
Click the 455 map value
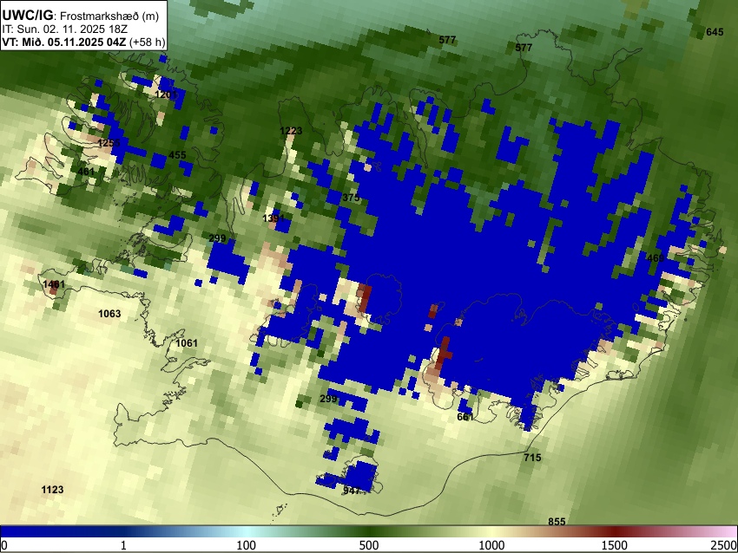pyautogui.click(x=177, y=155)
